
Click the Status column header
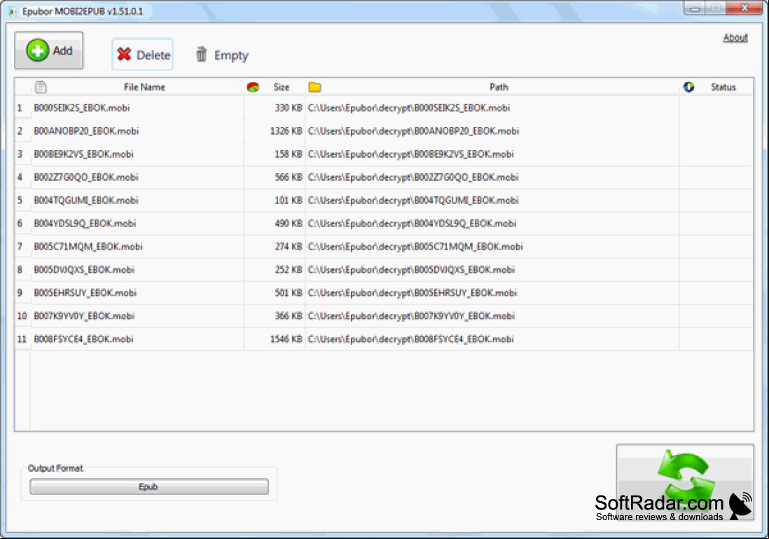pos(723,88)
